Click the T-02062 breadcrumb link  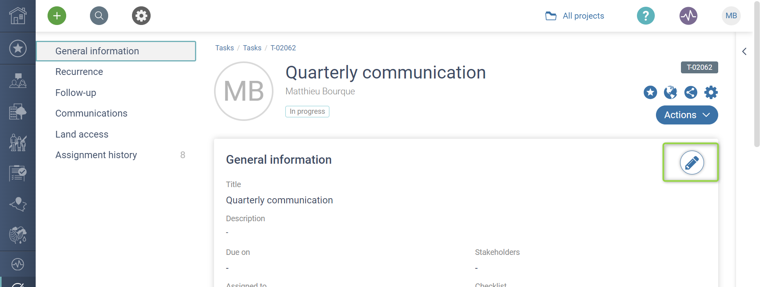point(283,48)
